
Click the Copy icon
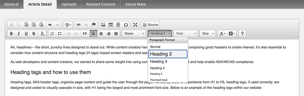[x=19, y=25]
